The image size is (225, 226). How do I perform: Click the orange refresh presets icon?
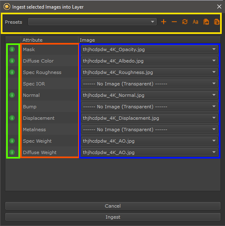coord(185,22)
